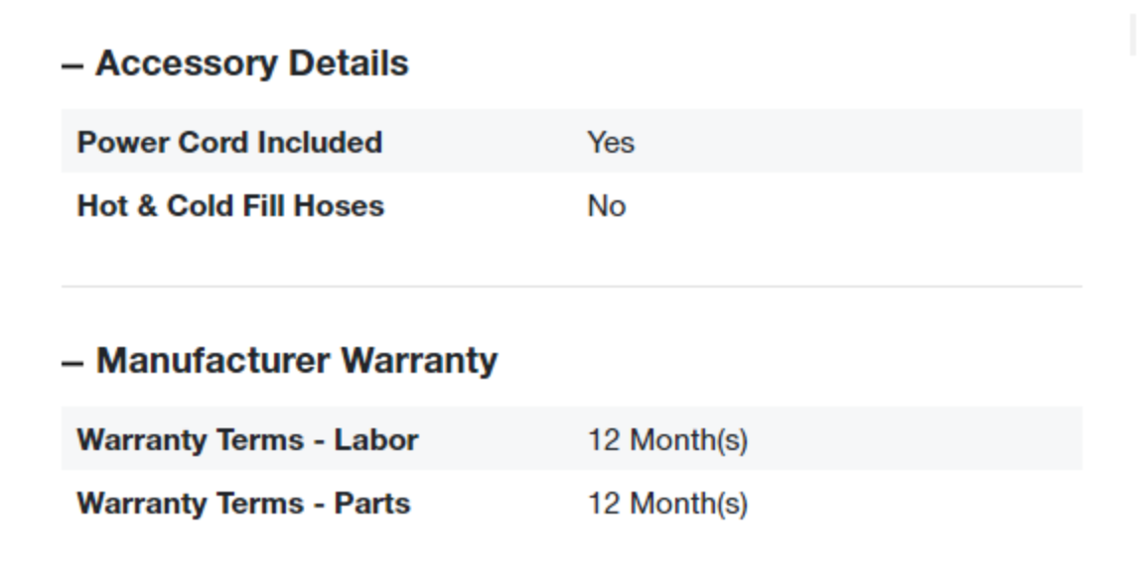Click the divider line between the two sections
Image resolution: width=1144 pixels, height=576 pixels.
(571, 287)
